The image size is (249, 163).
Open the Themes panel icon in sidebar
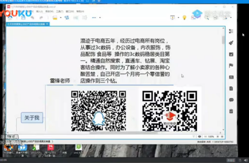click(x=231, y=77)
